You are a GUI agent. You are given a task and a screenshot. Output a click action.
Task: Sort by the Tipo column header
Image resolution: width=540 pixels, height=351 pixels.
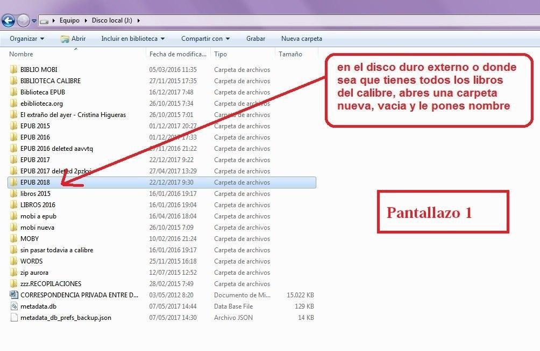tap(221, 54)
